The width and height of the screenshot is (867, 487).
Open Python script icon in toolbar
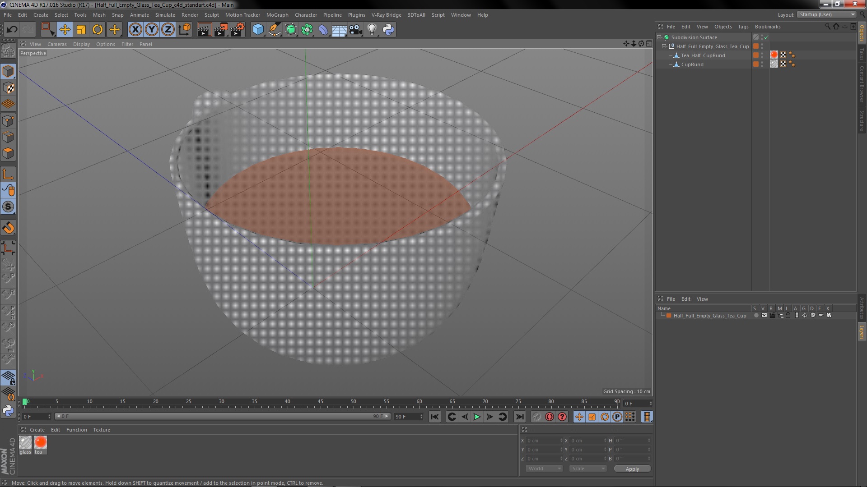388,30
